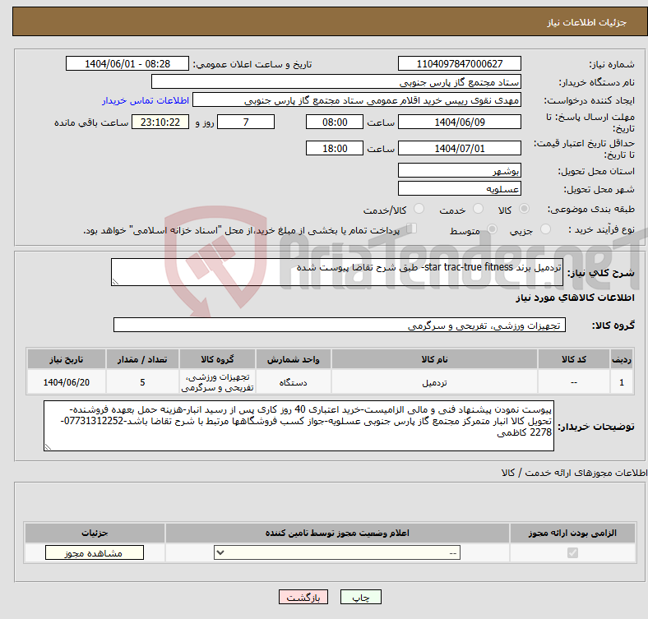Viewport: 648px width, 619px height.
Task: Open the اعلام وضعیت مجوز dropdown
Action: [337, 552]
